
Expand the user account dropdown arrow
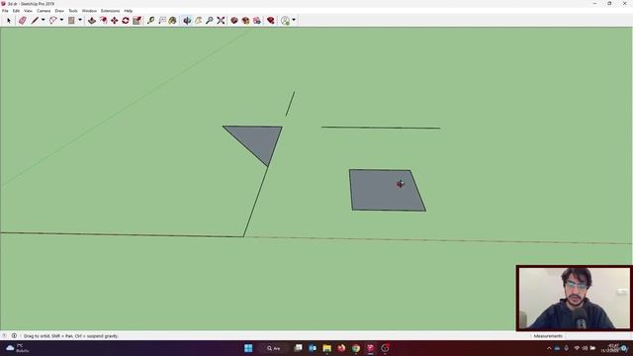(x=294, y=20)
